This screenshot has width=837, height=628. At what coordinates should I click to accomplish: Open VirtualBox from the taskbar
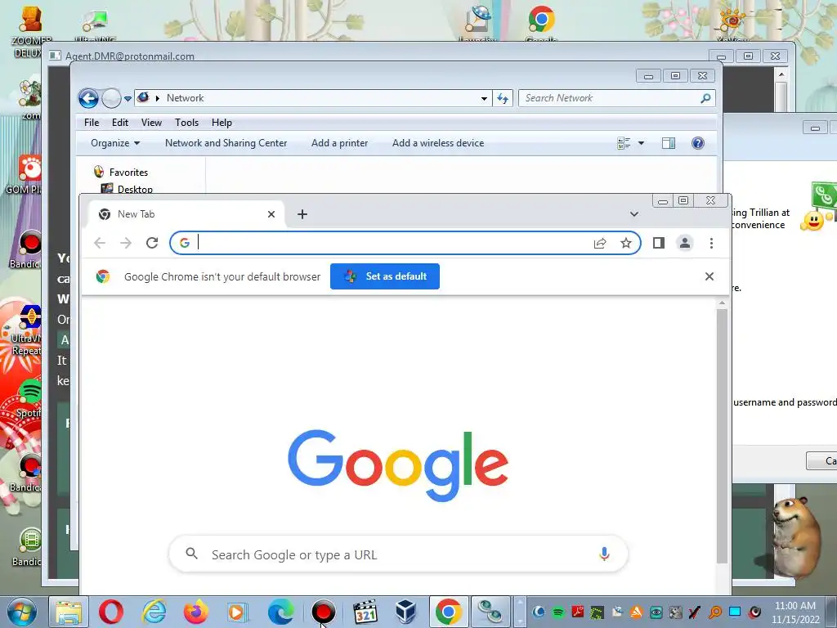[405, 612]
